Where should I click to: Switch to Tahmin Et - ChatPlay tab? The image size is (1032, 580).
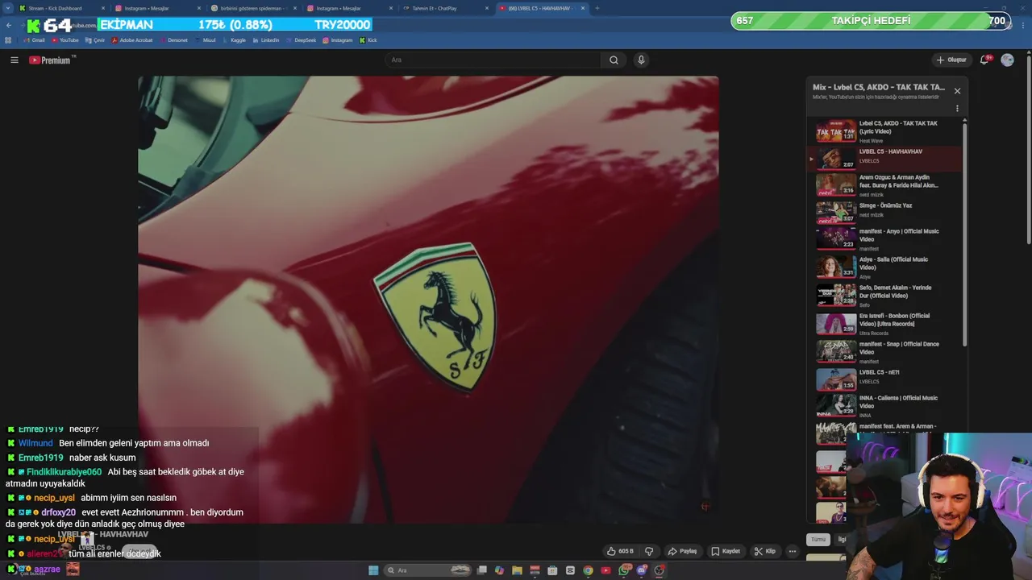click(x=446, y=8)
